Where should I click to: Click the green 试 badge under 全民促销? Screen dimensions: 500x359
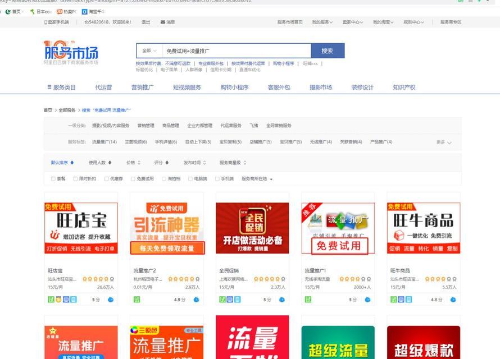[x=222, y=300]
